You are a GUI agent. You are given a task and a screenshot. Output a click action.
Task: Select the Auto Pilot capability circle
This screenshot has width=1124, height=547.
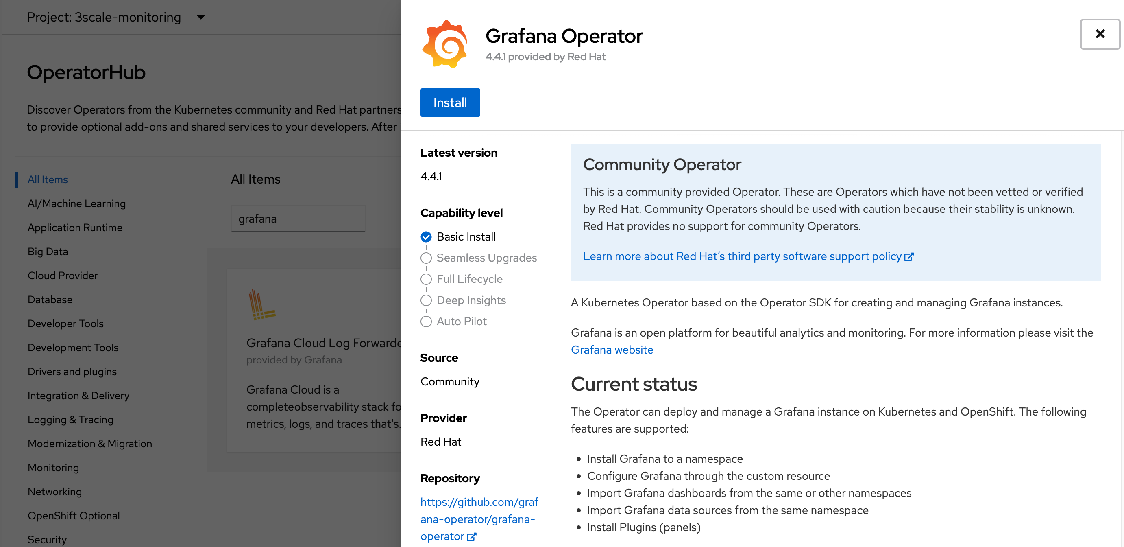(x=426, y=321)
